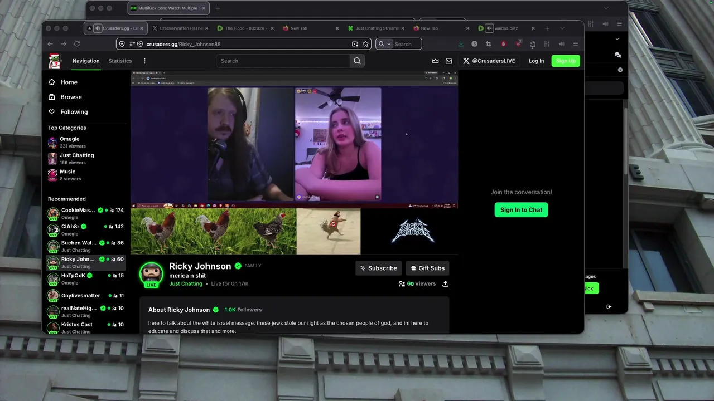Switch to The Flood tab
Image resolution: width=714 pixels, height=401 pixels.
245,28
